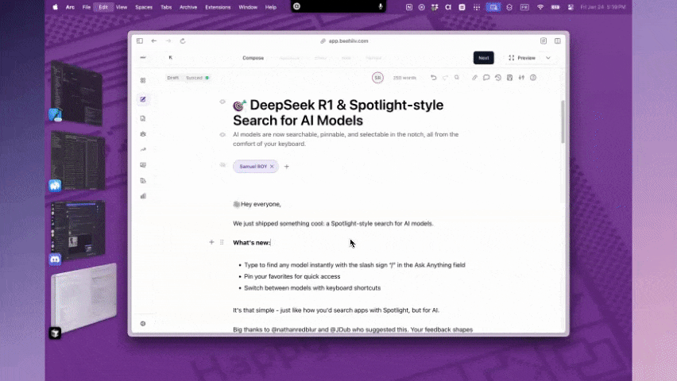The height and width of the screenshot is (381, 677).
Task: Click the link icon in editor toolbar
Action: (x=474, y=78)
